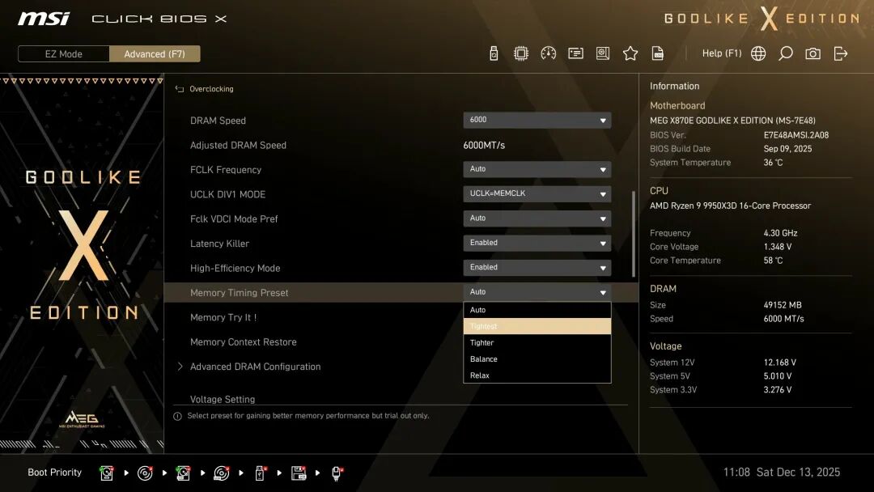Click the Overclocking breadcrumb label
Image resolution: width=874 pixels, height=492 pixels.
[211, 89]
